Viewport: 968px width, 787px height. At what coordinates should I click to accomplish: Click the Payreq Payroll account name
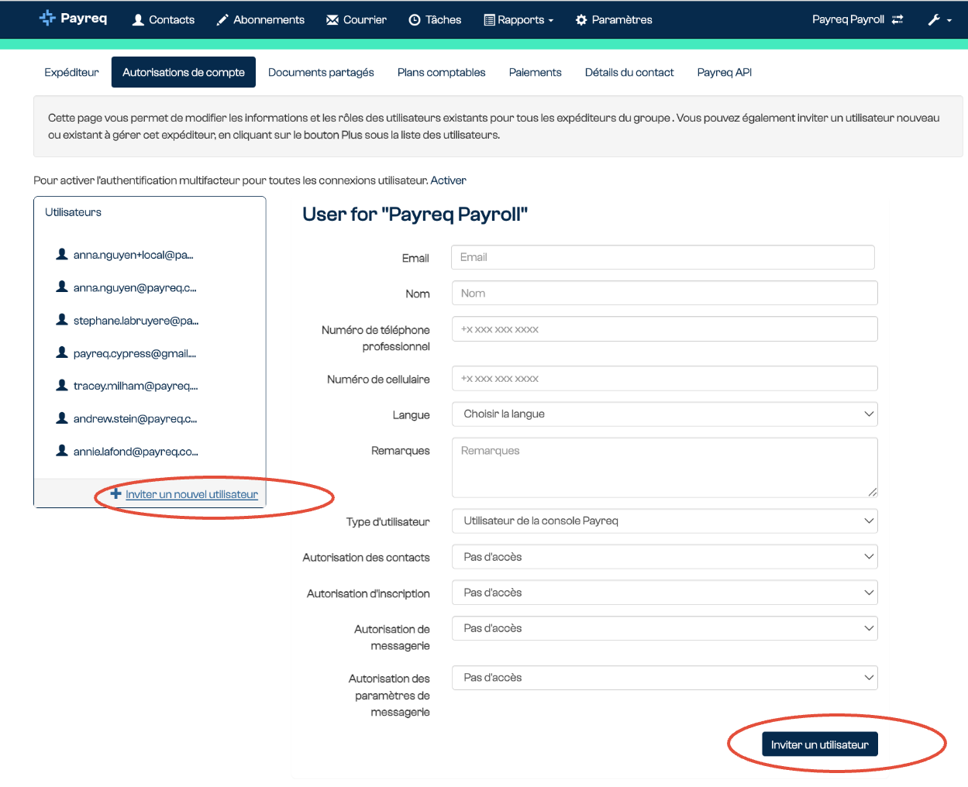[848, 19]
